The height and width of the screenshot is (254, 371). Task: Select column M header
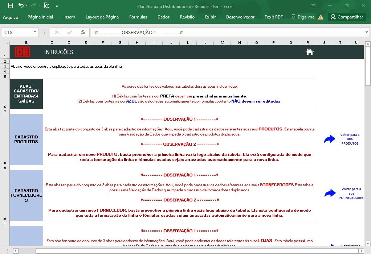[x=223, y=42]
